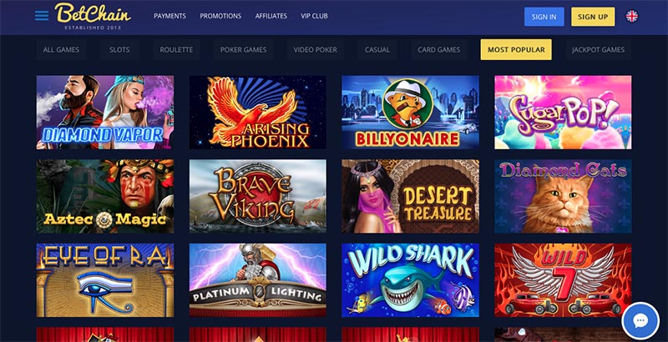Select the Video Poker category
668x342 pixels.
pos(316,50)
